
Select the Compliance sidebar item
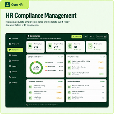15,50
